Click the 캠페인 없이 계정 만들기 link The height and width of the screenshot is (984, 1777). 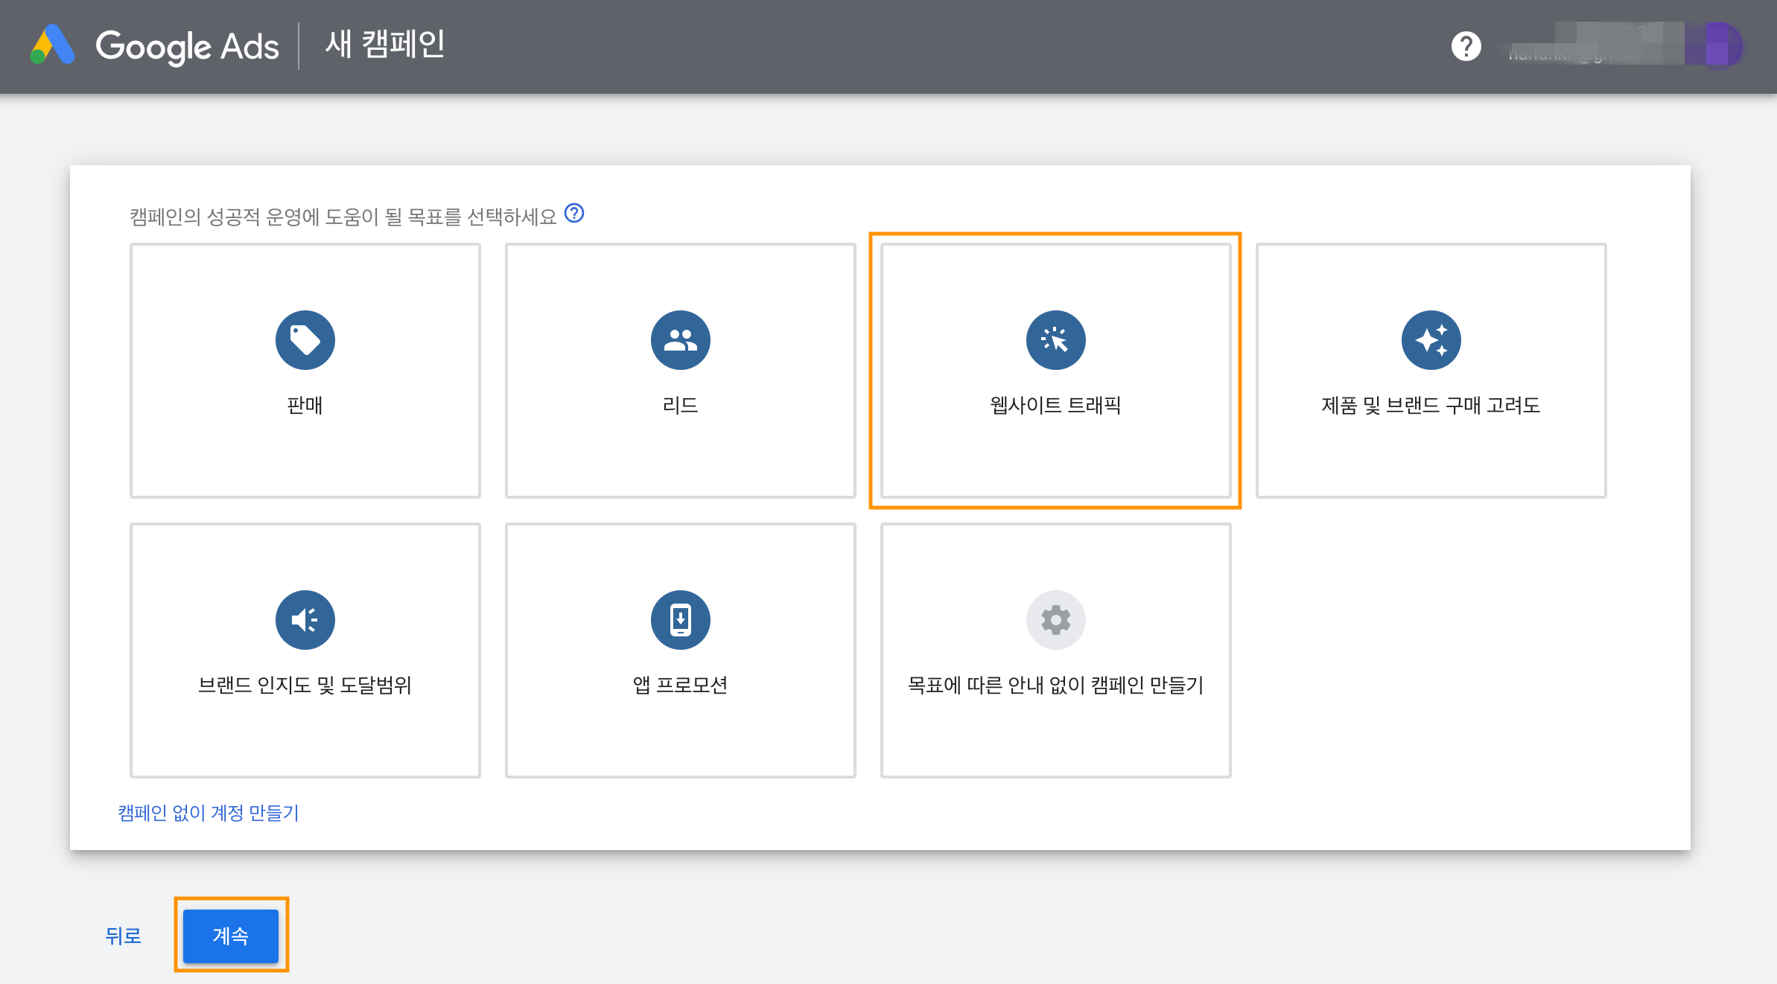pyautogui.click(x=209, y=813)
